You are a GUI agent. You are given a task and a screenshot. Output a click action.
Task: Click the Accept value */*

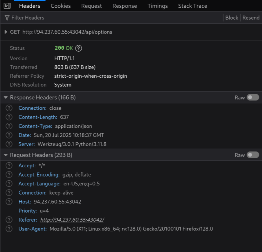coord(42,165)
